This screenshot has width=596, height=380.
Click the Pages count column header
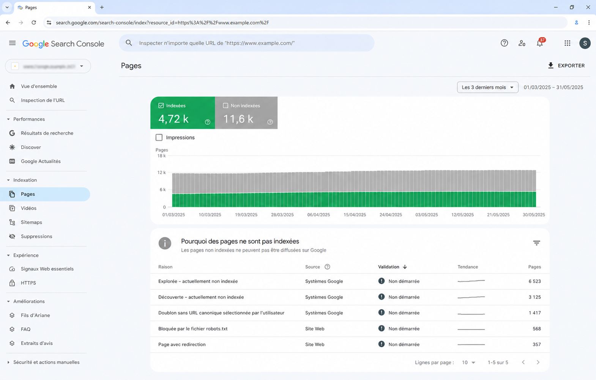[535, 267]
